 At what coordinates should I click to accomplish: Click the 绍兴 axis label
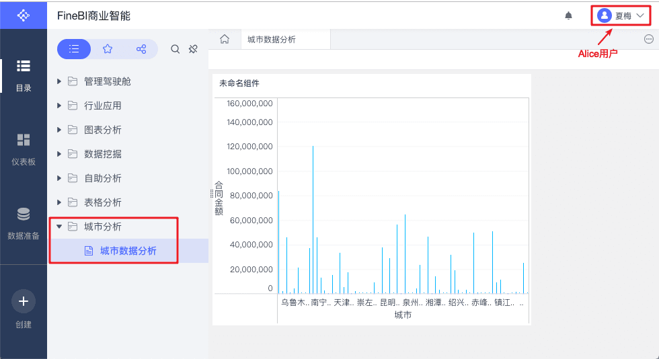point(459,303)
